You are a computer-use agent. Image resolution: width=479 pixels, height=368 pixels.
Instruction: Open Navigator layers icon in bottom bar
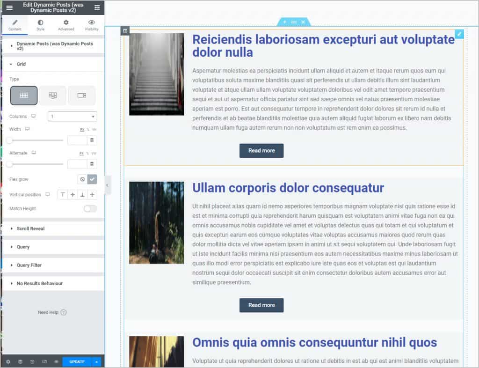20,362
